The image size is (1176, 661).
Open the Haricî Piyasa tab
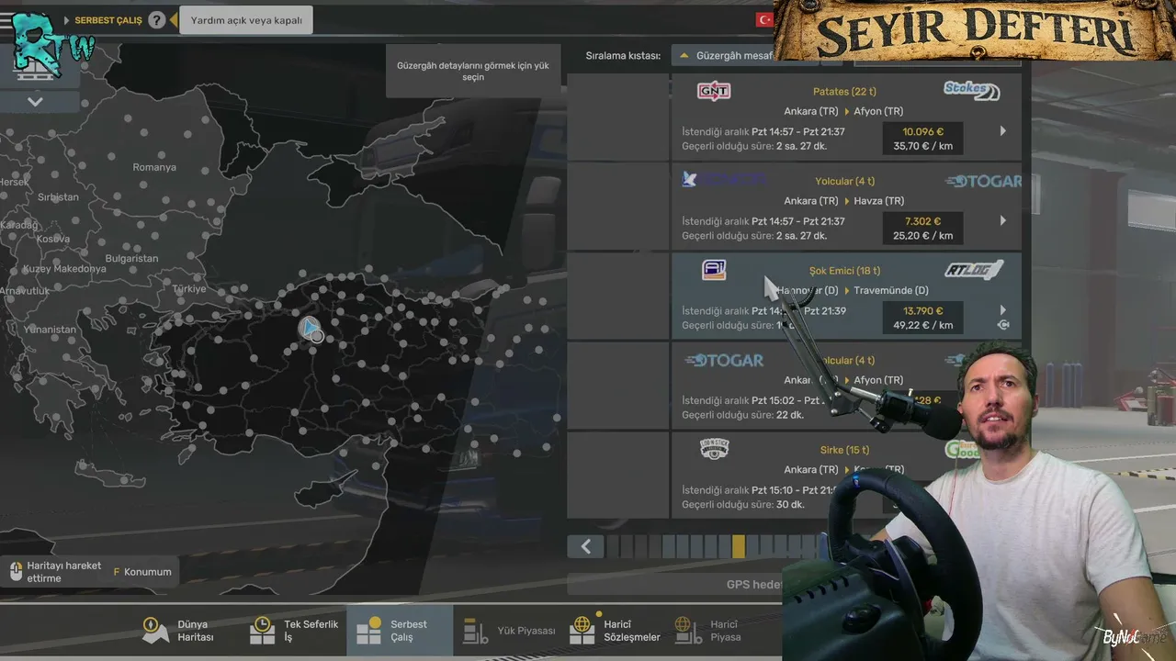[709, 631]
